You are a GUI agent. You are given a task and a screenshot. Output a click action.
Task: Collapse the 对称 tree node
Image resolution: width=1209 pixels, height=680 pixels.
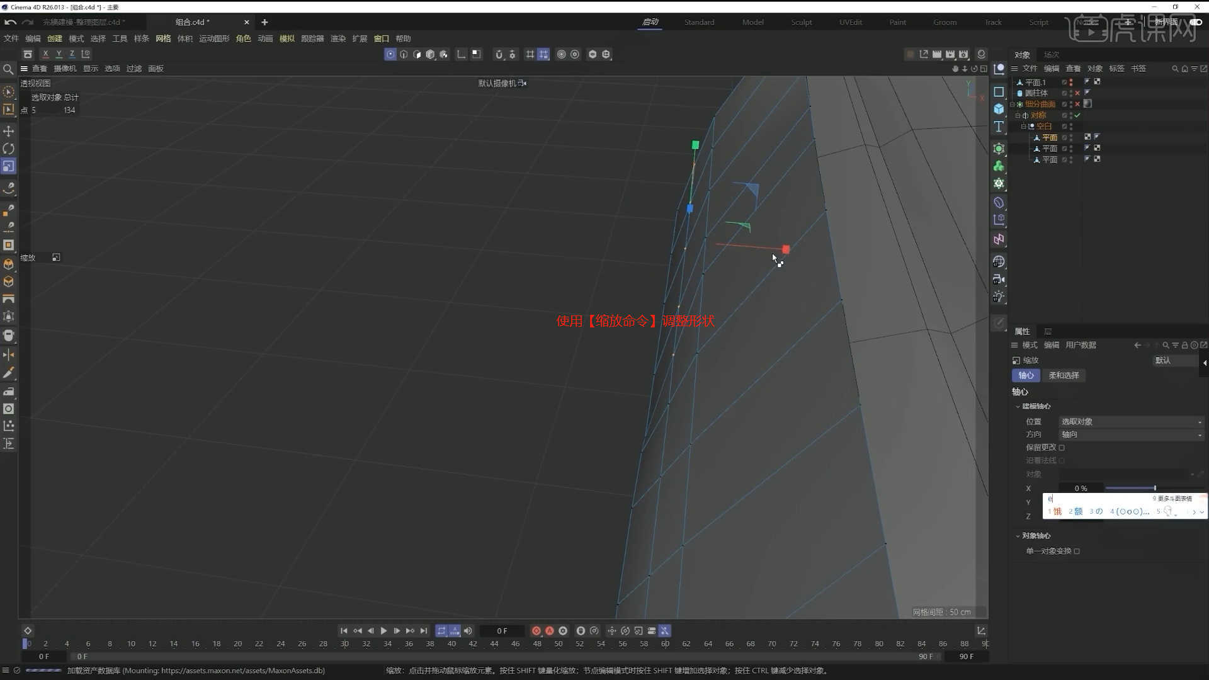coord(1018,115)
